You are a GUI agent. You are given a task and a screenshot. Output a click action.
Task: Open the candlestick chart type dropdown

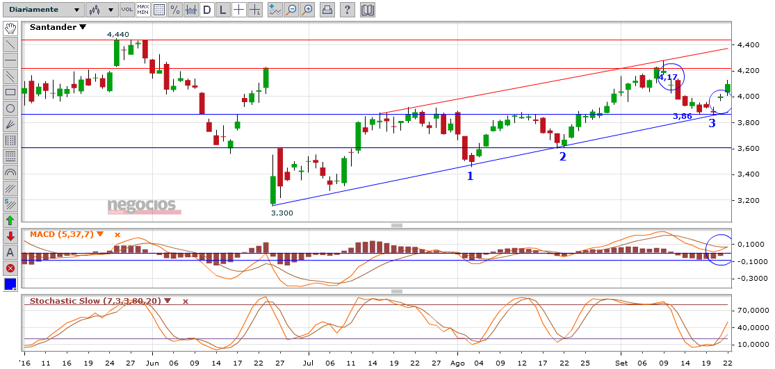[101, 10]
